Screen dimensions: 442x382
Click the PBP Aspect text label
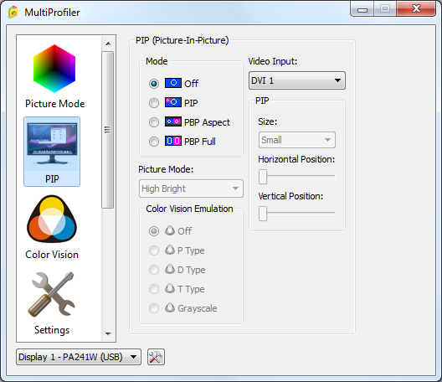[x=207, y=122]
